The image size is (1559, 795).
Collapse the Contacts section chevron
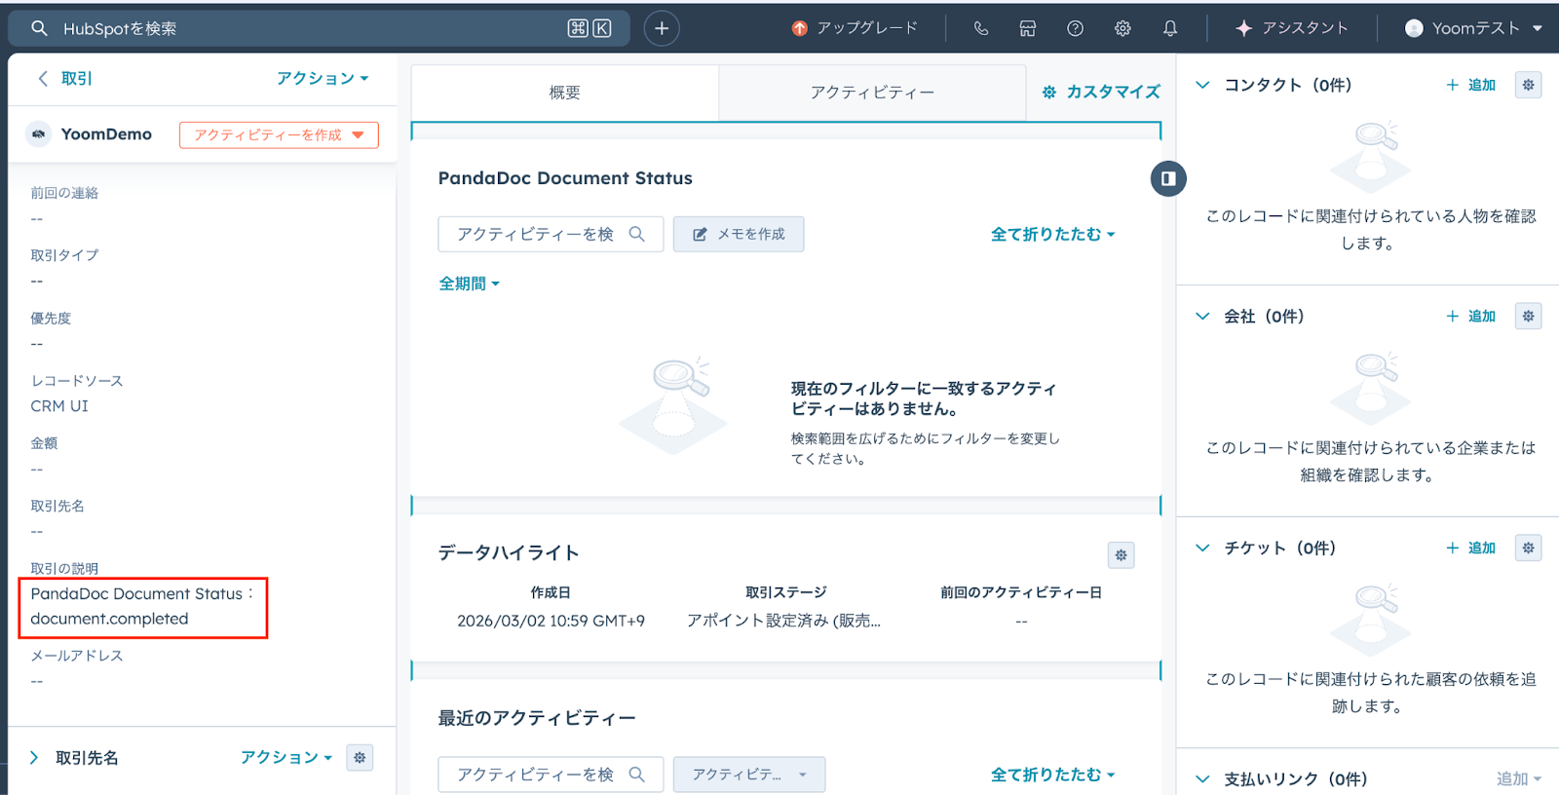pos(1202,85)
